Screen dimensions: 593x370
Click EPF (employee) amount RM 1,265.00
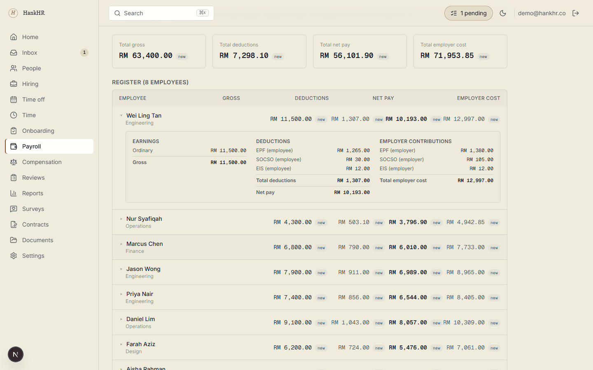pos(353,150)
